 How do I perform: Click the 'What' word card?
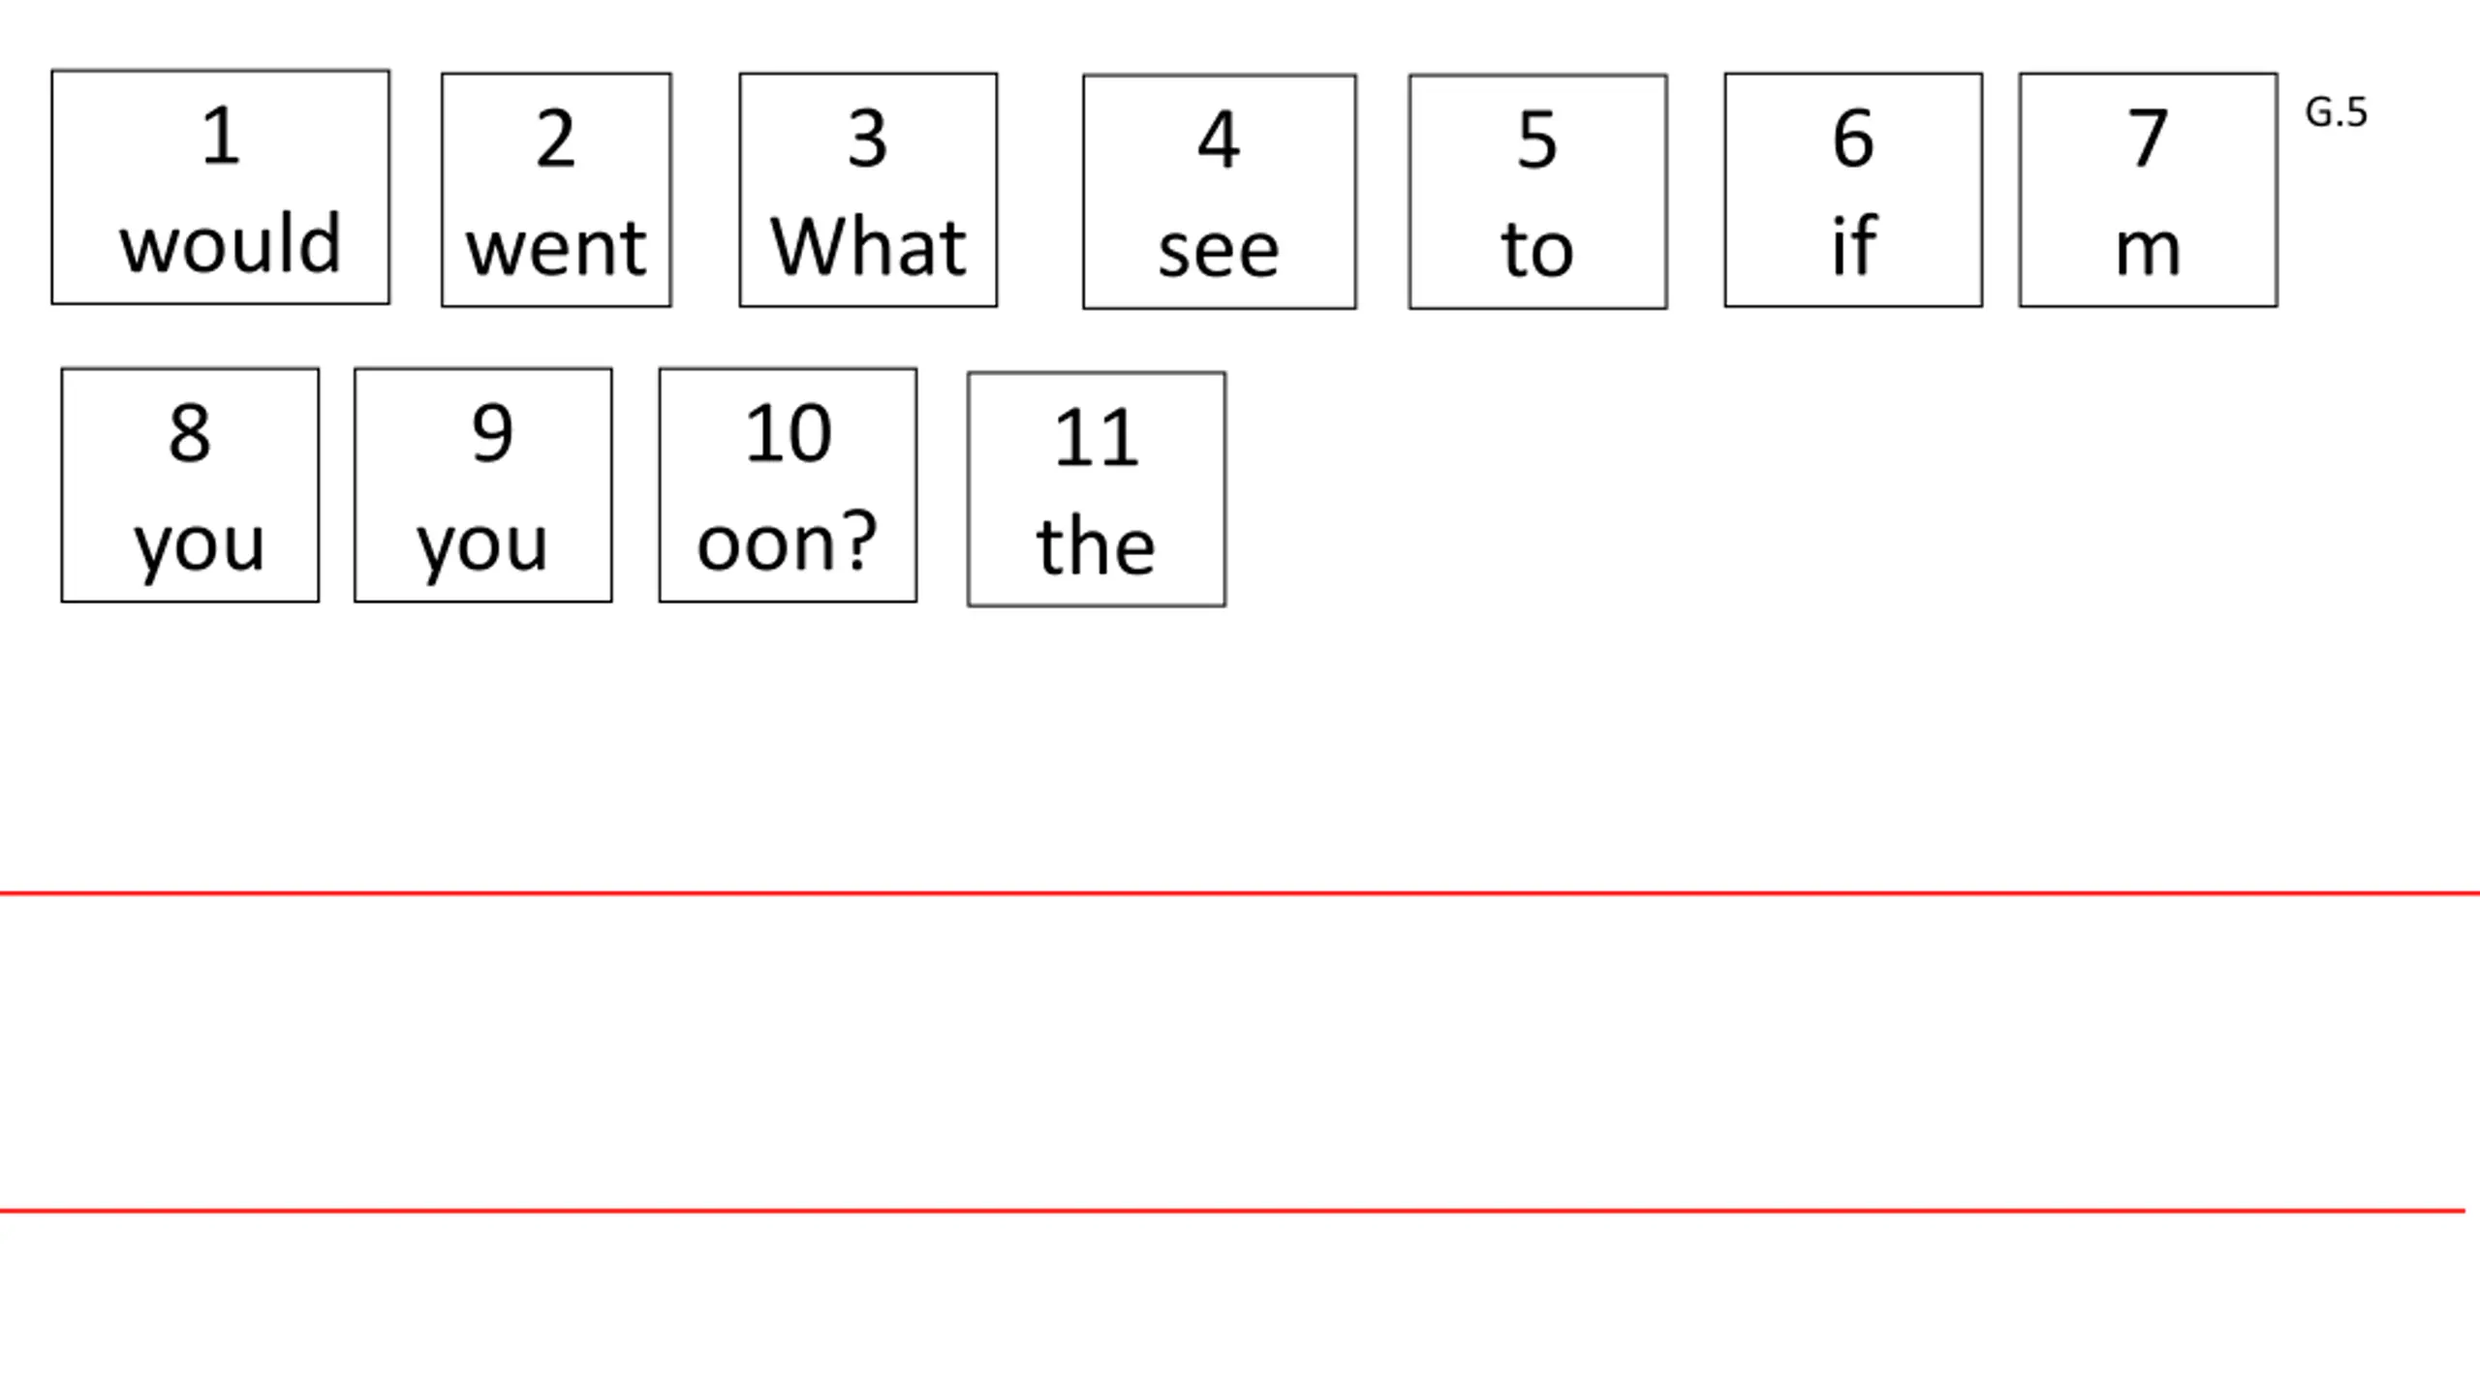coord(868,191)
